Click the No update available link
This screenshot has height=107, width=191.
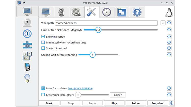tap(80, 88)
